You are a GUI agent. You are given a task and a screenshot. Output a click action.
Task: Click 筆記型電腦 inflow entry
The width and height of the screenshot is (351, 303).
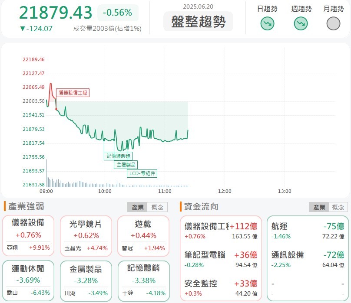click(221, 259)
